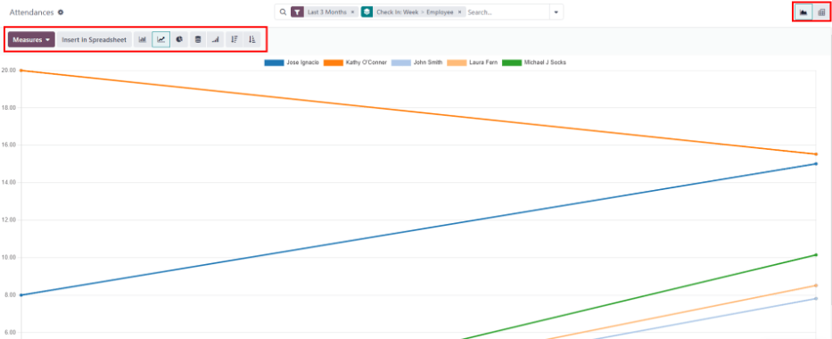Sort chart data in ascending order
The width and height of the screenshot is (832, 339).
point(252,39)
